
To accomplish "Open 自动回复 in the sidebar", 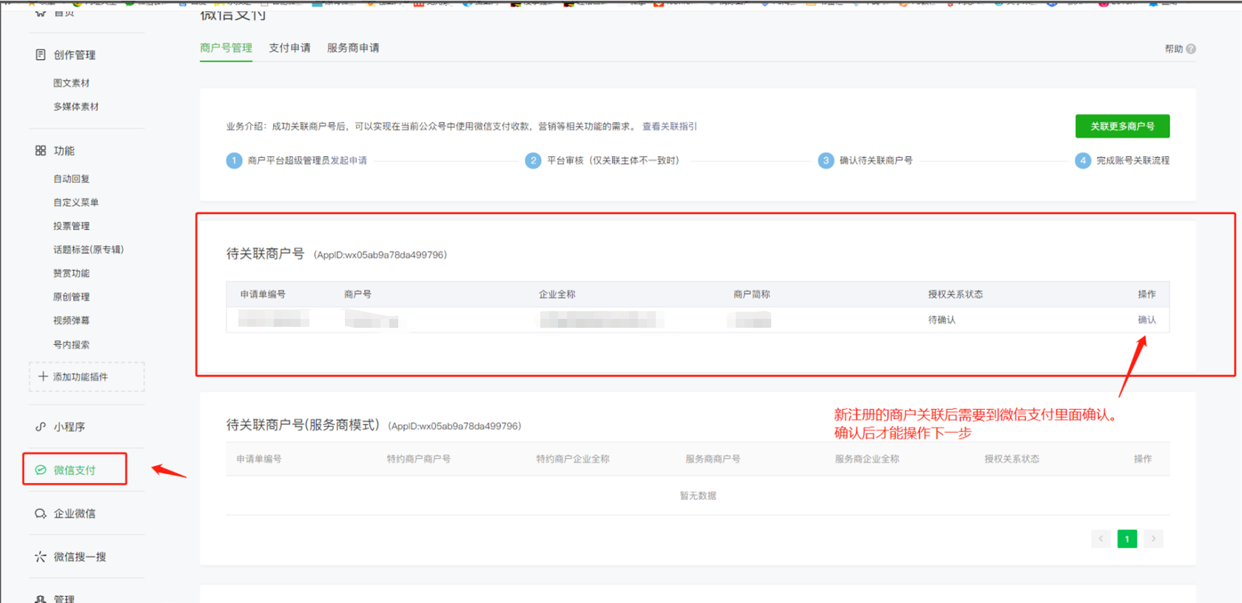I will [x=71, y=178].
